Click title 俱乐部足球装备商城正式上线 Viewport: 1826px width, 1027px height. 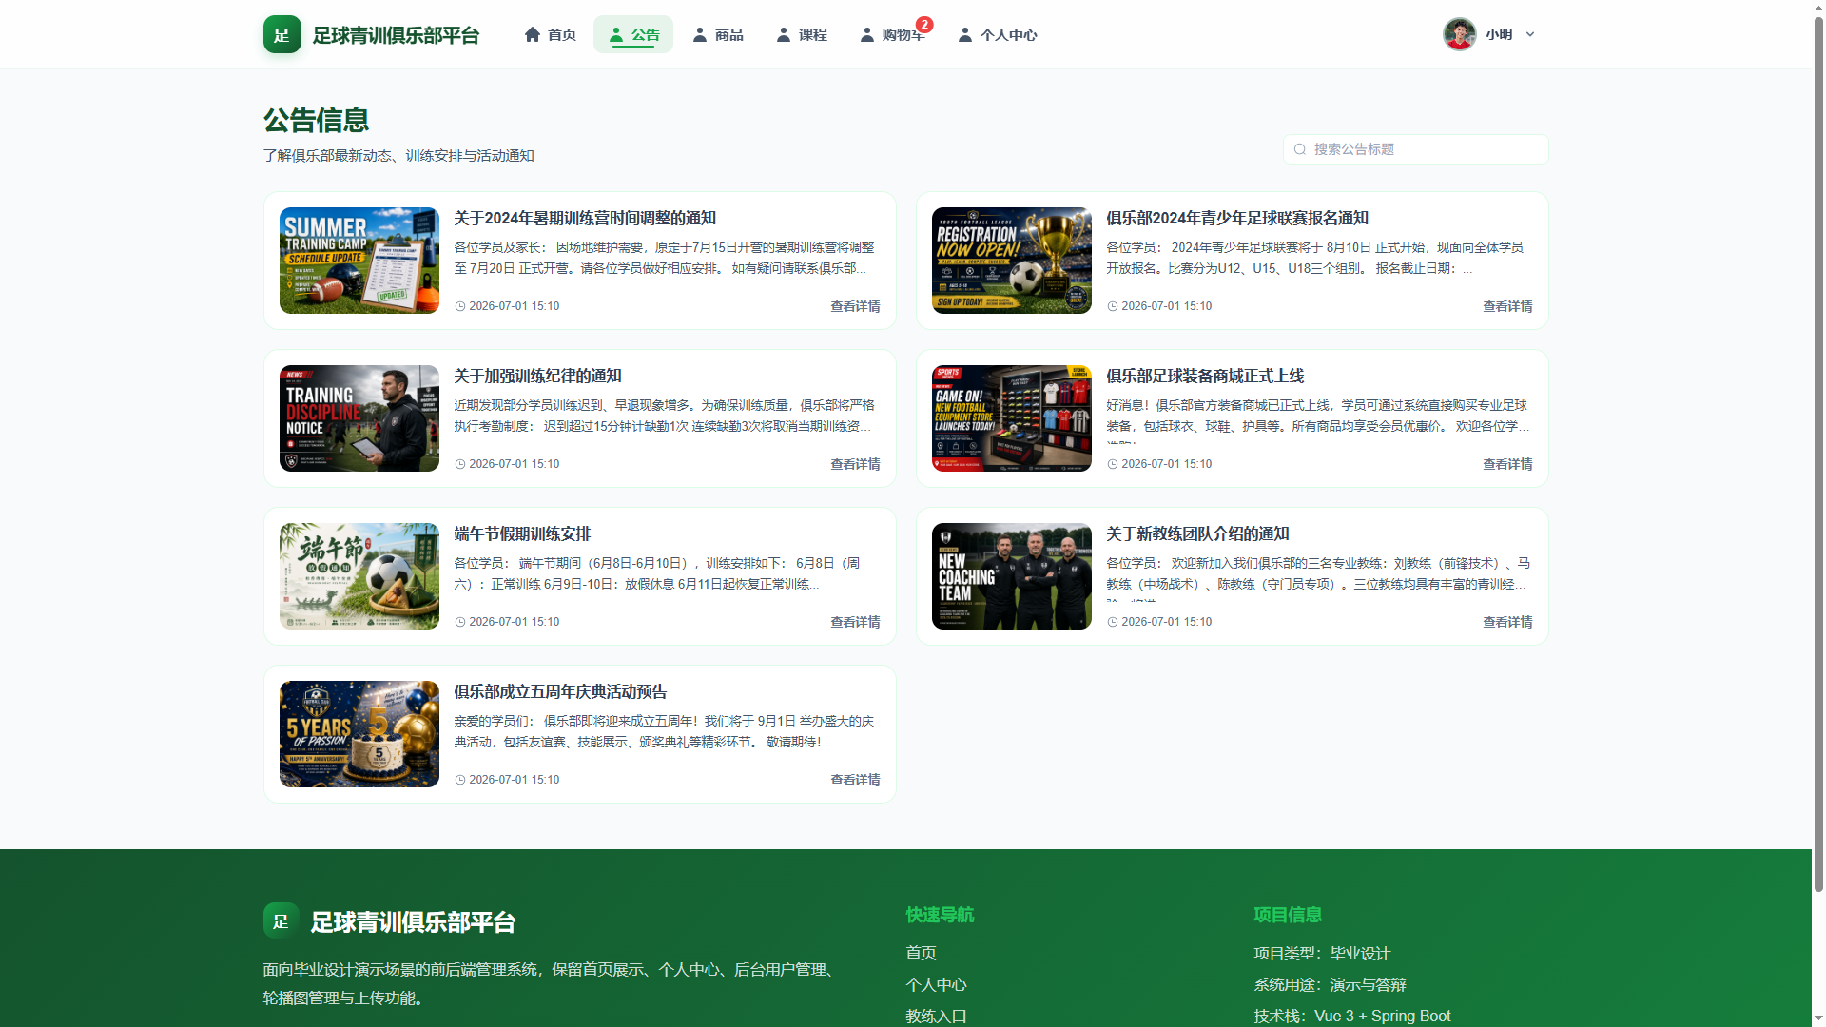point(1205,376)
